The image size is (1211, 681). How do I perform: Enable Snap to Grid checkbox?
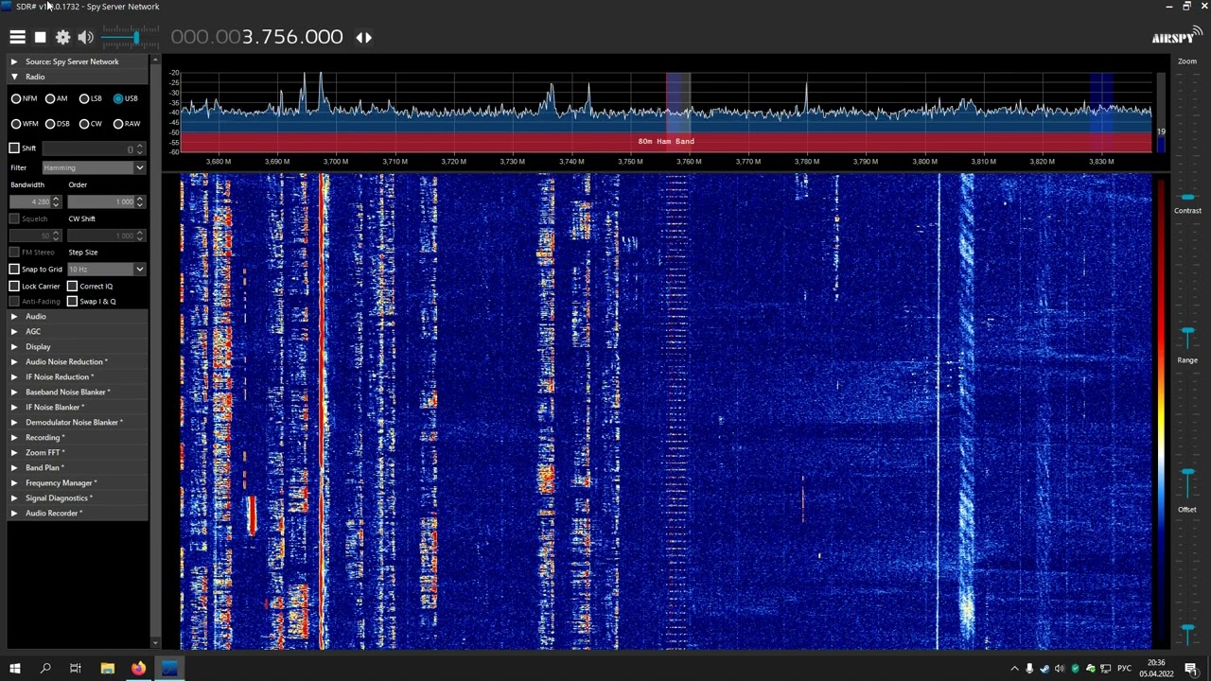(x=14, y=269)
